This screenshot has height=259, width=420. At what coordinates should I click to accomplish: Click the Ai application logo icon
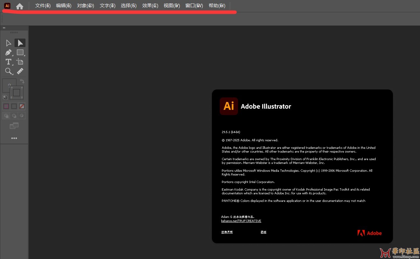[x=7, y=6]
